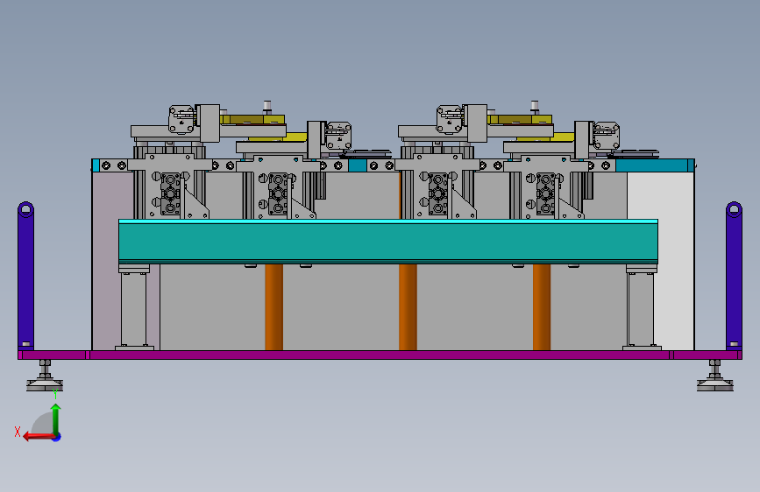
Task: Select the leftmost orange support column
Action: click(273, 307)
